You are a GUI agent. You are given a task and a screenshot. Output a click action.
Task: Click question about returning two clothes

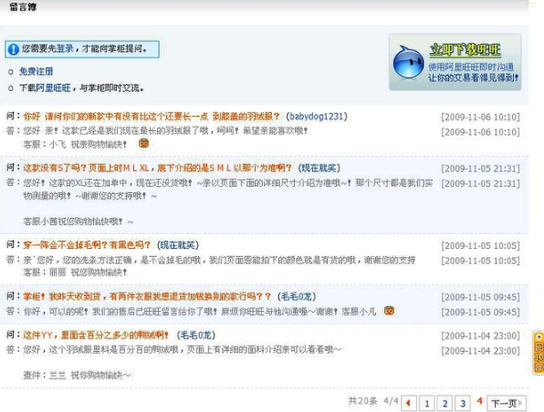click(147, 296)
